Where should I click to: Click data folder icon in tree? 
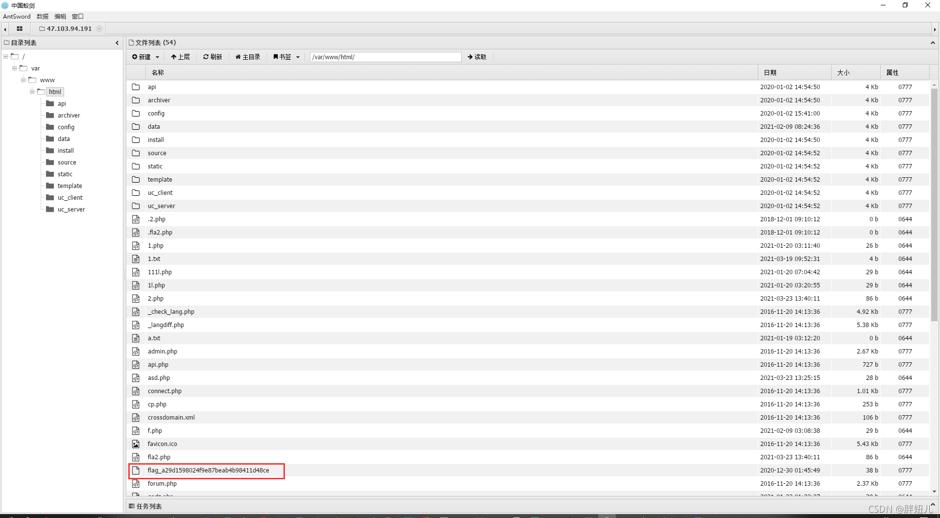50,139
